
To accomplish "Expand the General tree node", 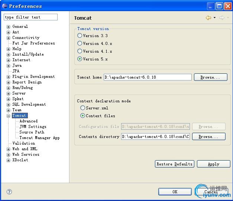I will point(8,27).
